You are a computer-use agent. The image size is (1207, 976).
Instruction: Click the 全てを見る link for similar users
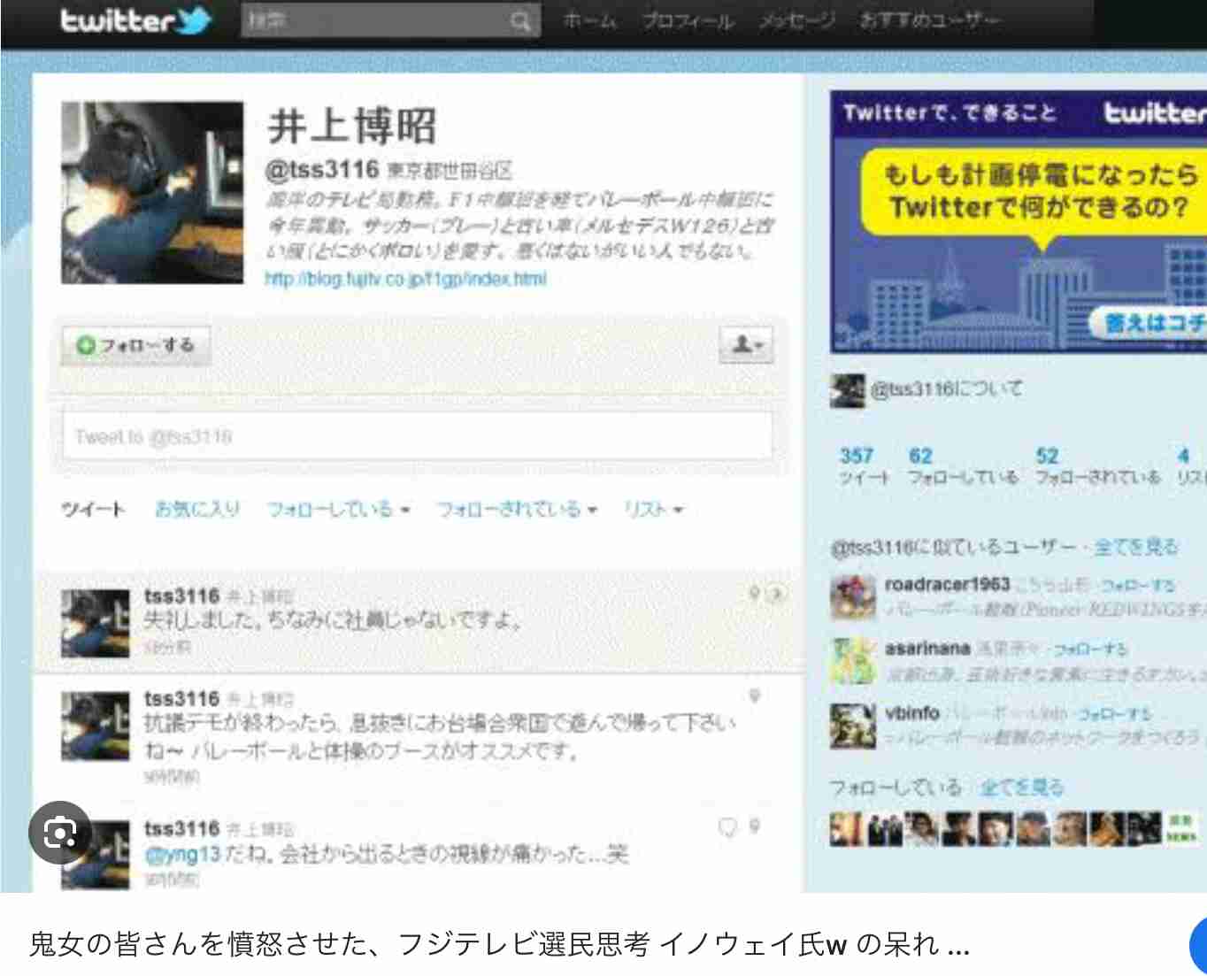[x=1136, y=547]
